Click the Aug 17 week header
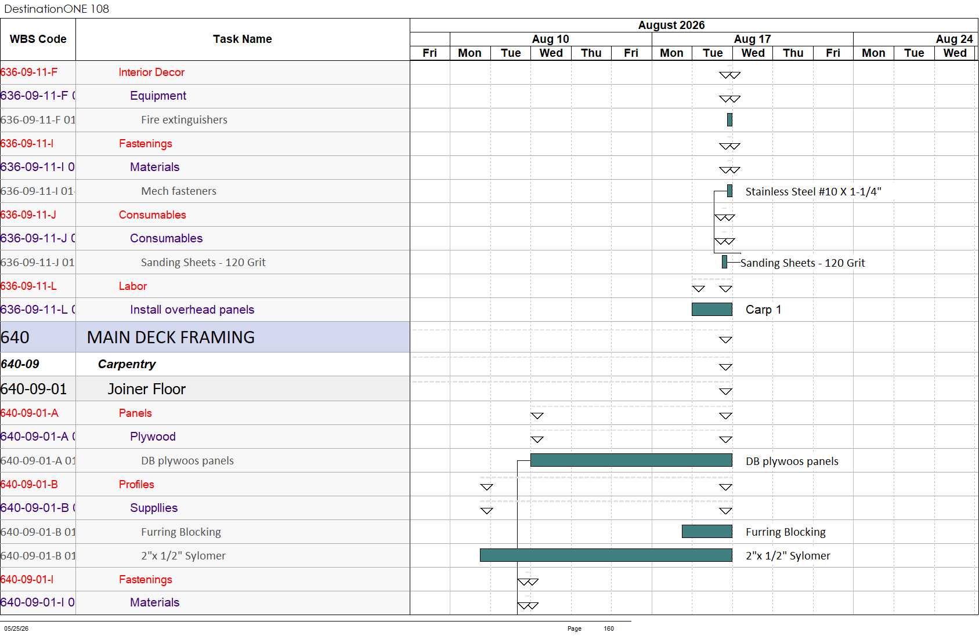Image resolution: width=979 pixels, height=636 pixels. coord(752,39)
